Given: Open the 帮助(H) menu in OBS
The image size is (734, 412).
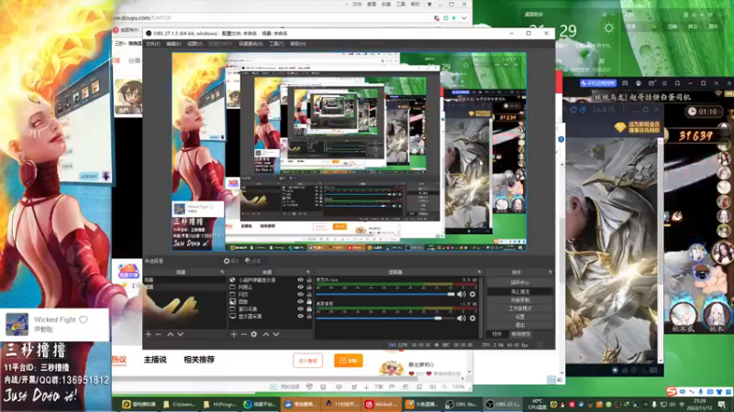Looking at the screenshot, I should (x=297, y=44).
